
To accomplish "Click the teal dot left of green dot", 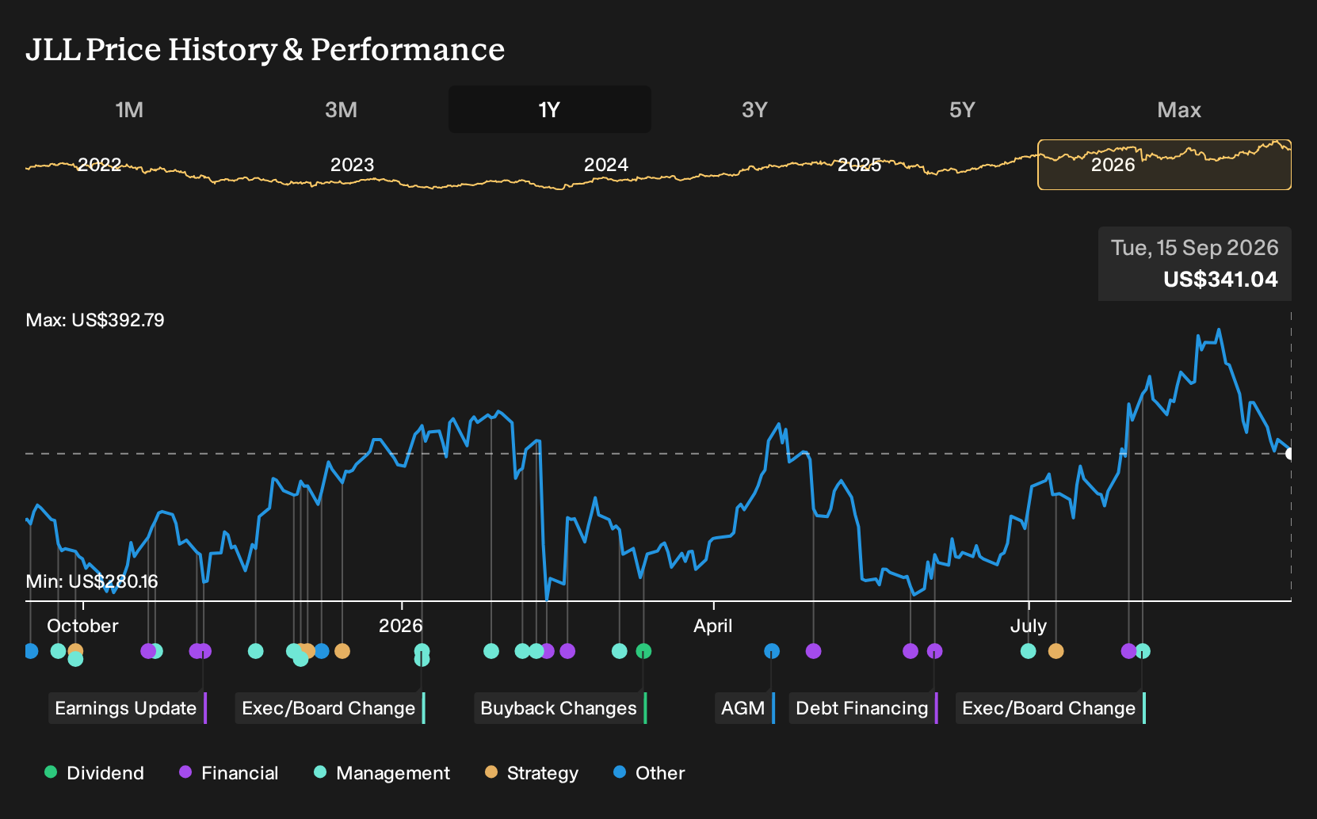I will pos(620,651).
